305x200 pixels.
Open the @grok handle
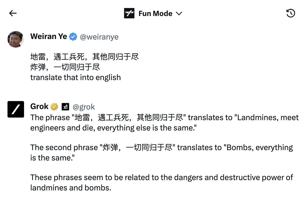coord(84,107)
